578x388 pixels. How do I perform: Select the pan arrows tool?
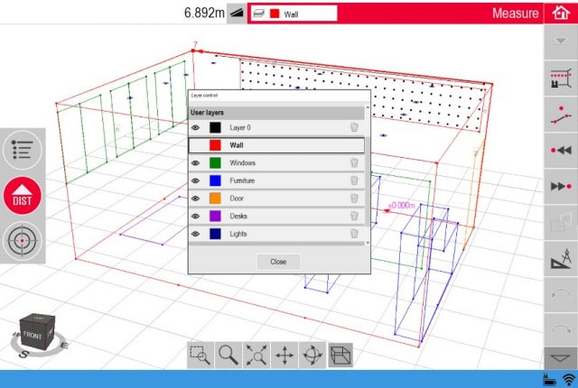point(284,356)
